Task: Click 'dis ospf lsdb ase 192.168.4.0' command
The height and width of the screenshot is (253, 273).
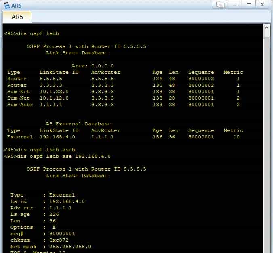Action: (x=57, y=156)
